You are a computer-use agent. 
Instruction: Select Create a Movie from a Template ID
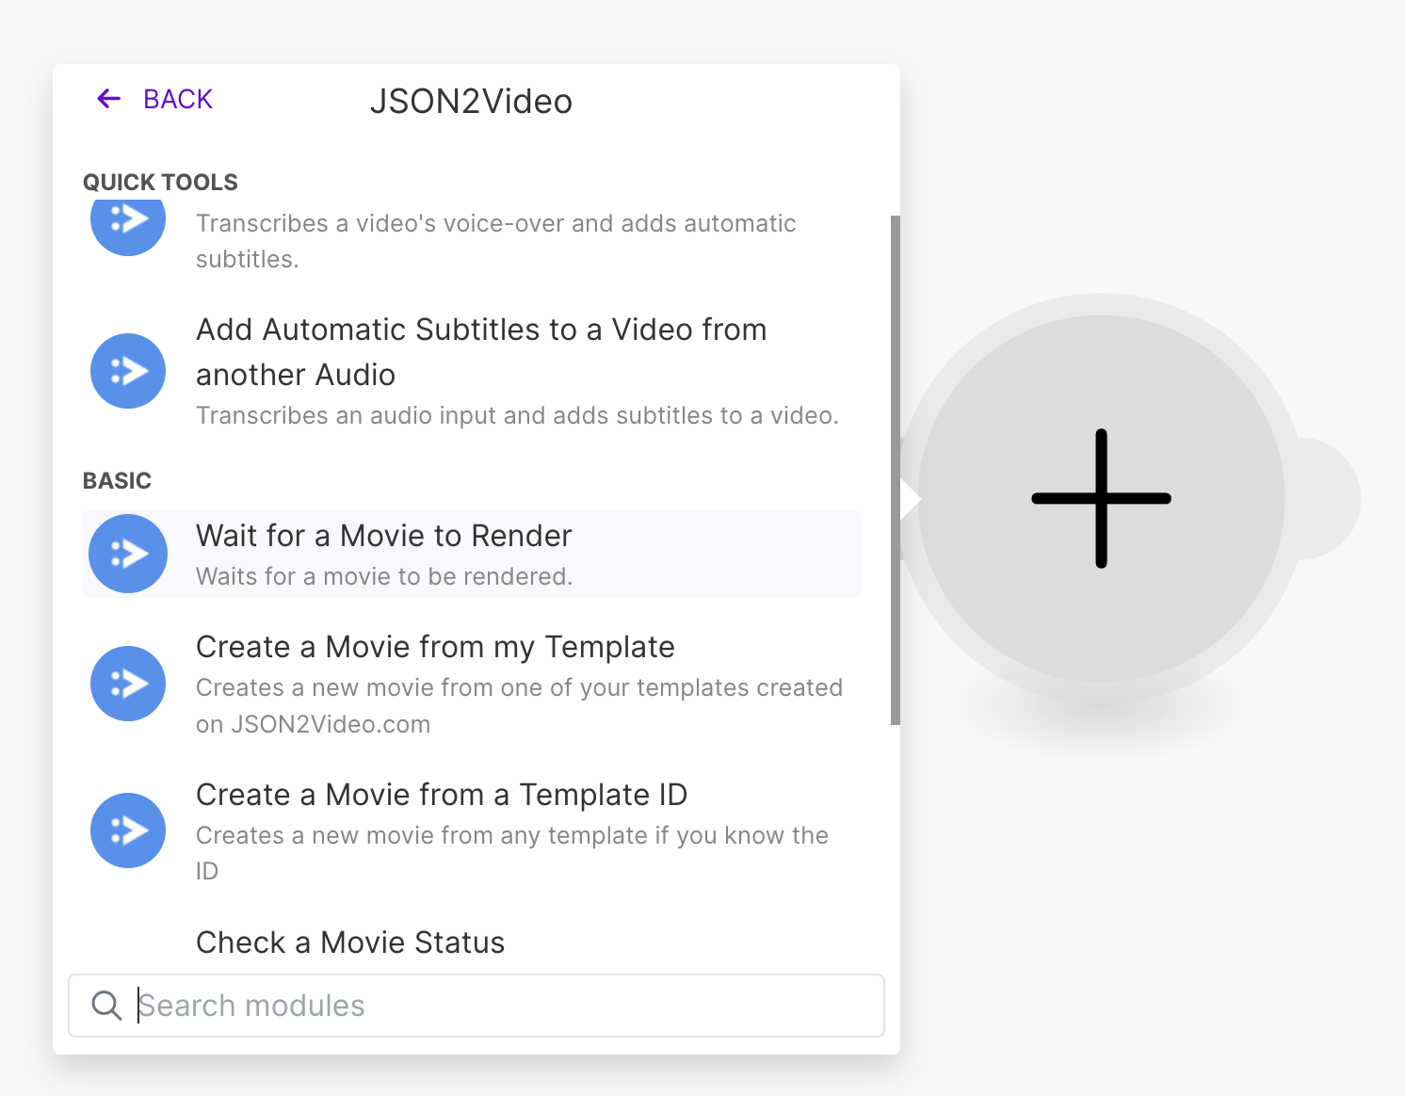(471, 831)
